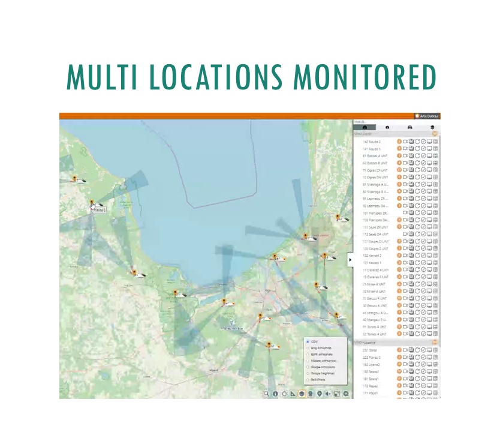Click the location pin marker tool
503x432 pixels.
320,394
